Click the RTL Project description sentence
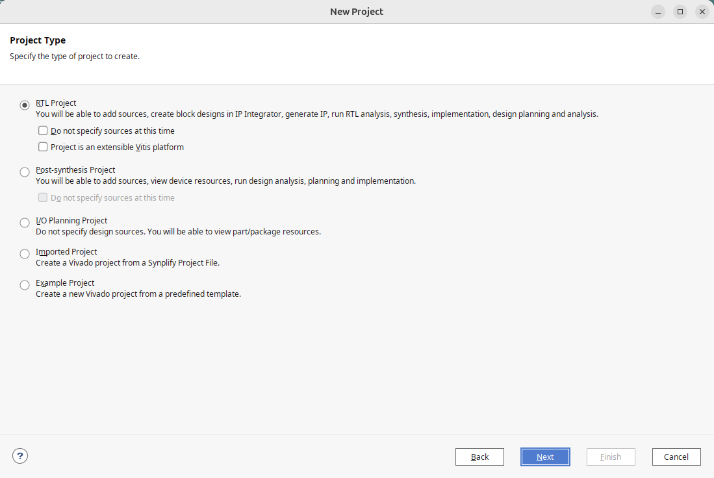Screen dimensions: 714x478 (317, 114)
